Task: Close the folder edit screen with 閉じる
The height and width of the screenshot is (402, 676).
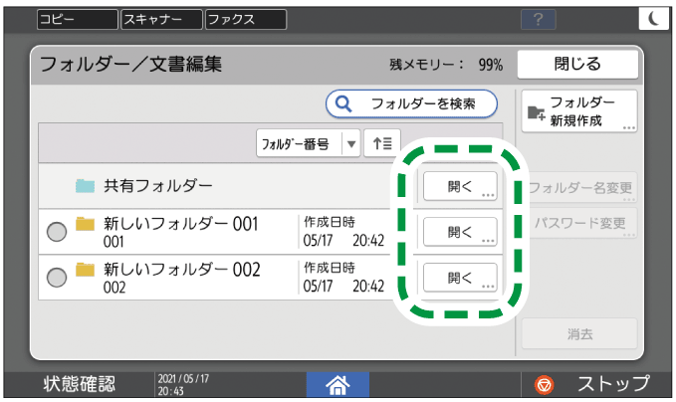Action: [x=577, y=65]
